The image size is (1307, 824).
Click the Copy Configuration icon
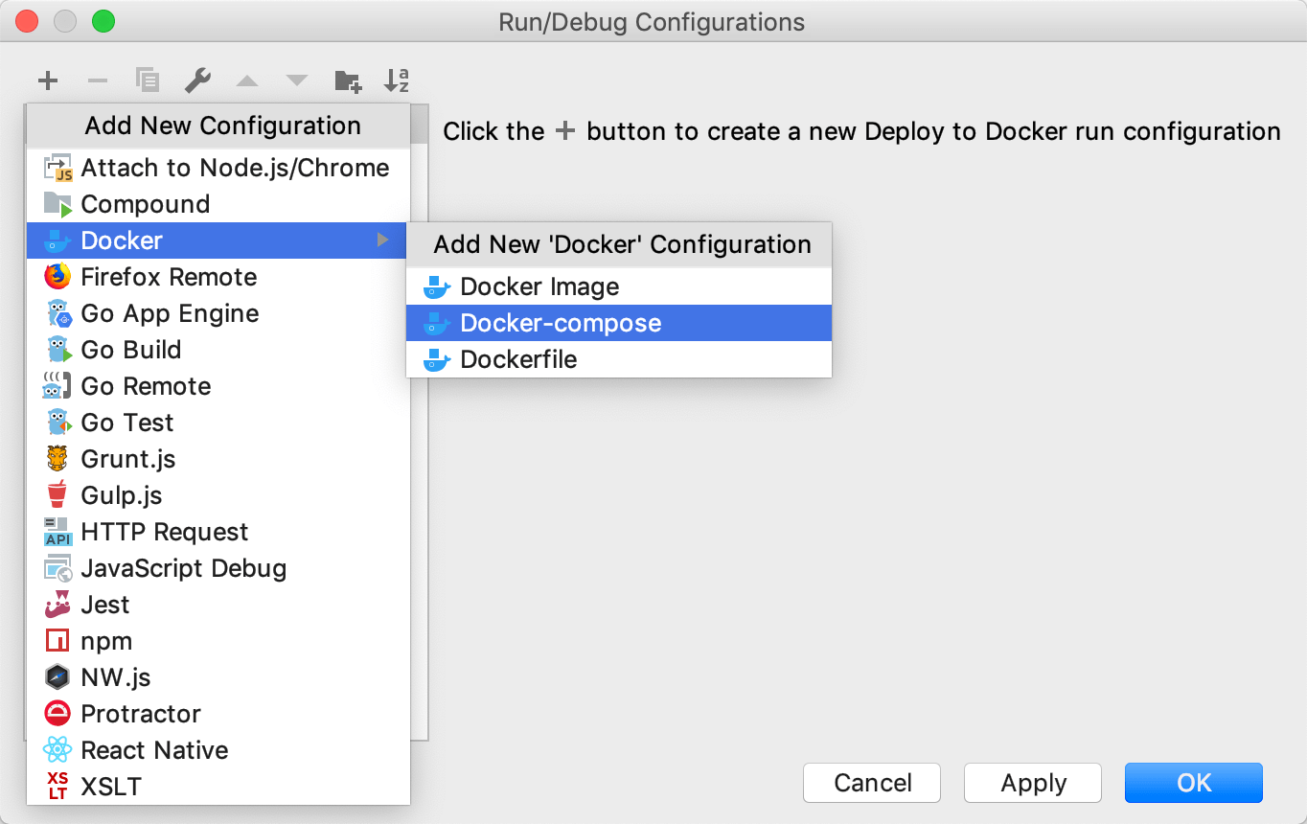coord(147,80)
